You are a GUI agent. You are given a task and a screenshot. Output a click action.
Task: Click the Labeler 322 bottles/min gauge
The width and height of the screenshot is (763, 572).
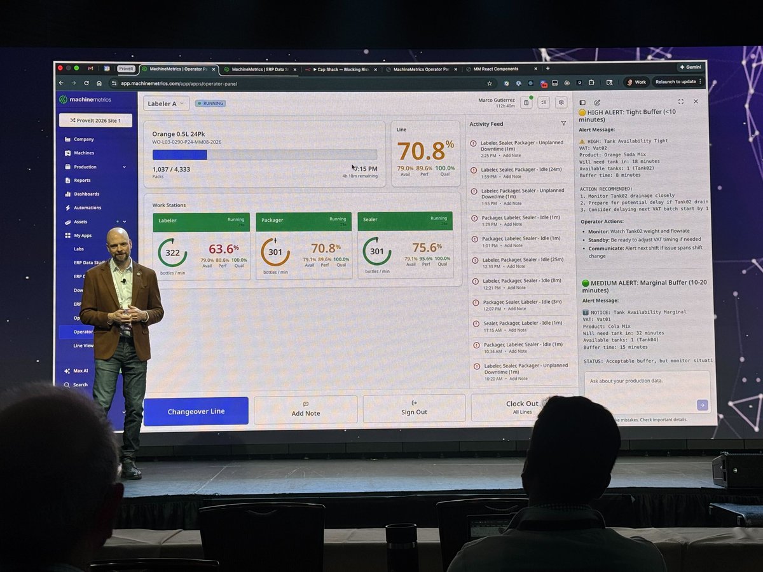coord(172,252)
